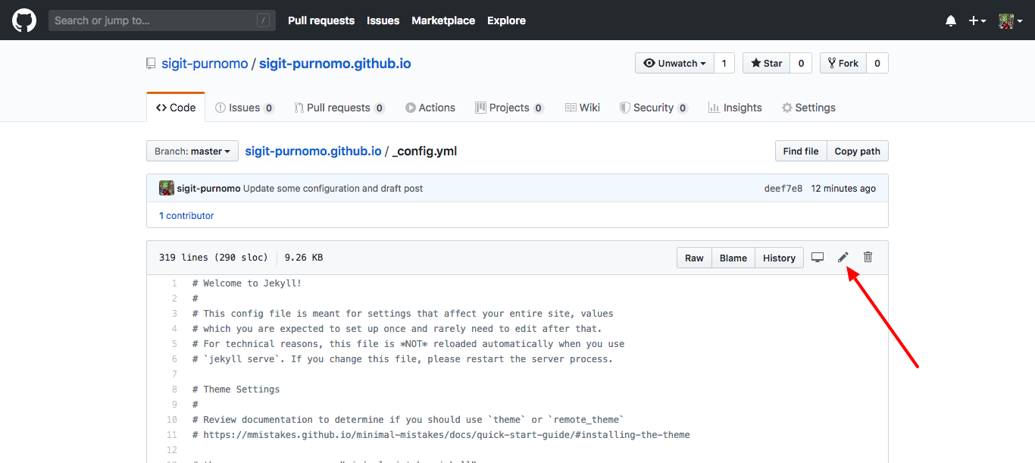Open the user avatar menu
This screenshot has width=1035, height=463.
pos(1010,20)
